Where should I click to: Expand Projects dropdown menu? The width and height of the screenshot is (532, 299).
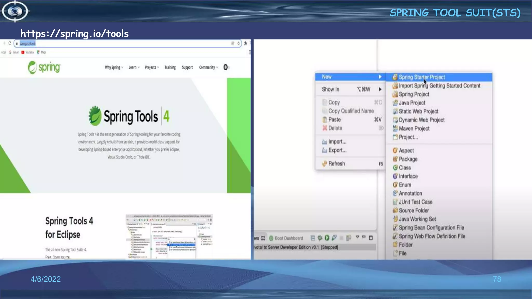(152, 67)
